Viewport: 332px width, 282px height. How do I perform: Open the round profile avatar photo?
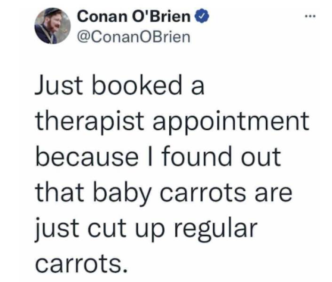coord(53,26)
